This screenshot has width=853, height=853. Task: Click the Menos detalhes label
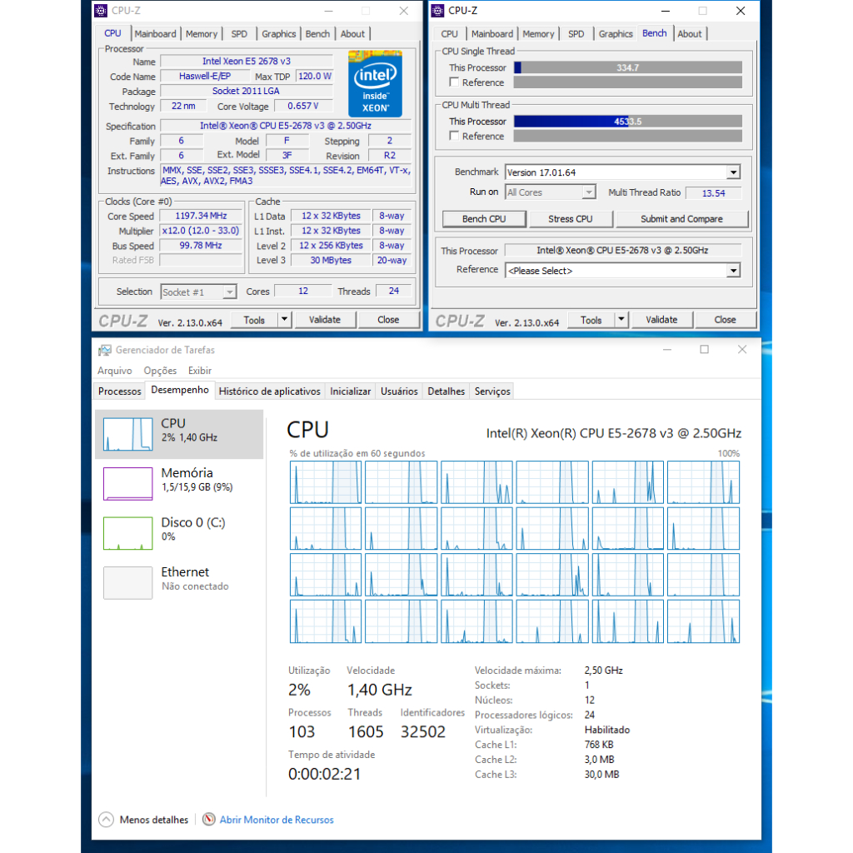point(154,820)
